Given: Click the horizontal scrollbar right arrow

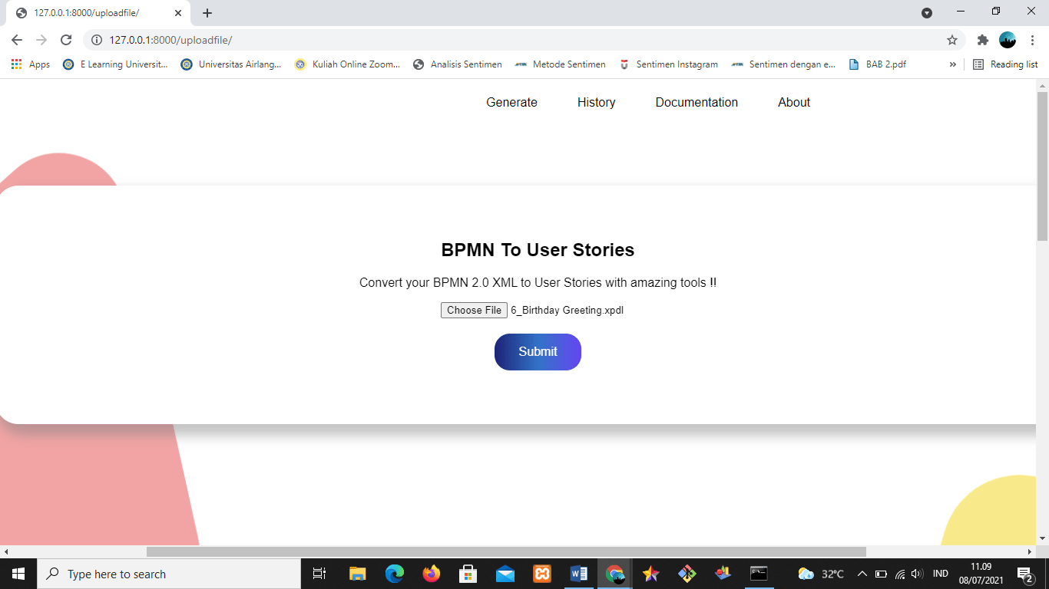Looking at the screenshot, I should click(1030, 551).
